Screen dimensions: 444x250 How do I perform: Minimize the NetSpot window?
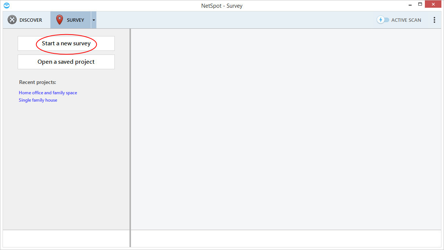click(411, 5)
